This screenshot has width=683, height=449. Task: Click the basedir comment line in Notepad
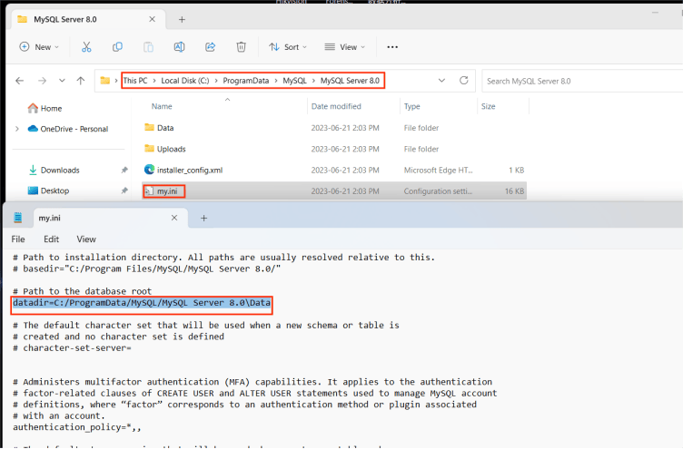point(147,268)
